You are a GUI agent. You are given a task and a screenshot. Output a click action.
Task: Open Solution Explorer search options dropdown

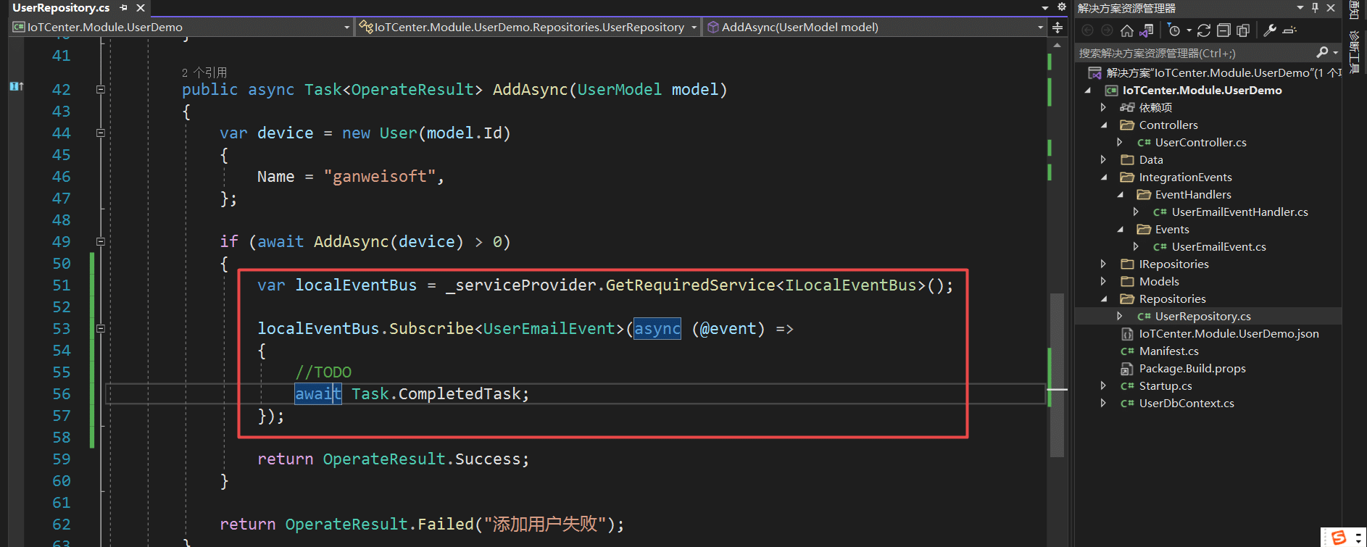(x=1336, y=52)
